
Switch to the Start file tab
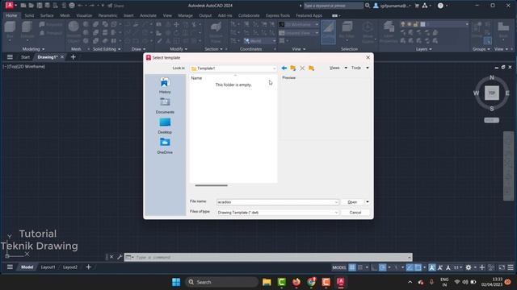pyautogui.click(x=25, y=57)
